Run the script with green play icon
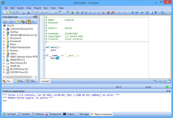Screen dimensions: 173x118 coord(72,13)
